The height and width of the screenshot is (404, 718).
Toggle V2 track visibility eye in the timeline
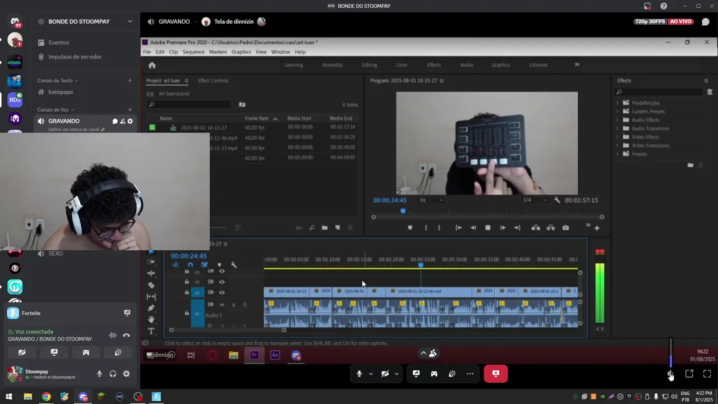[x=222, y=282]
